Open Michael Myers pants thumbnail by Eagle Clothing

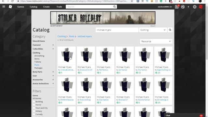click(x=163, y=56)
